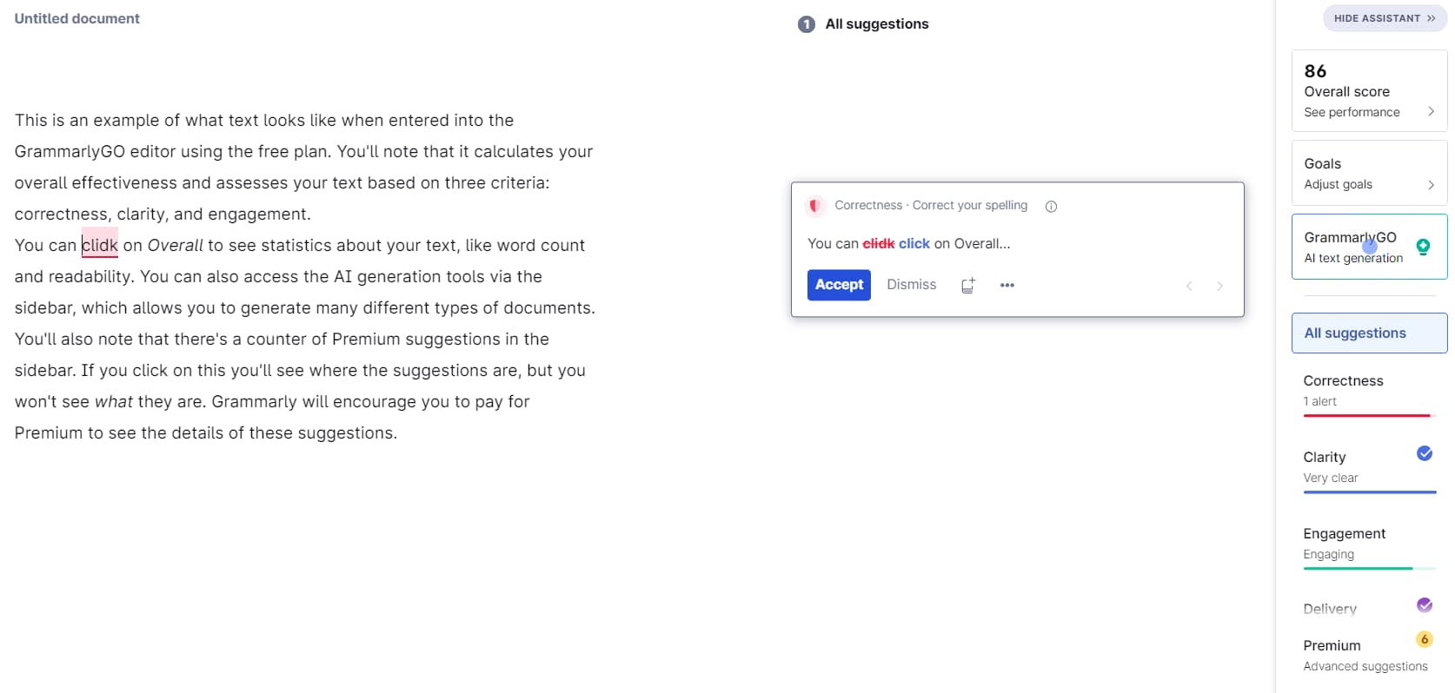Click the next suggestion arrow on the card
1455x693 pixels.
pos(1219,286)
